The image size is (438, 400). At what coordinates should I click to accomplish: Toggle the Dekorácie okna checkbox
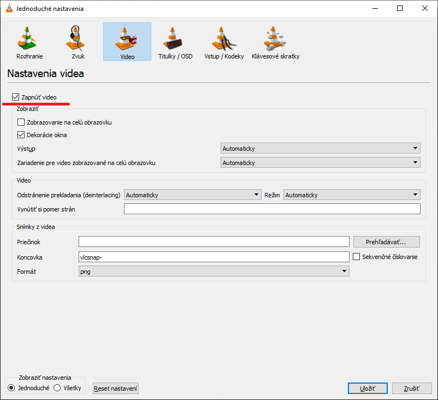tap(21, 135)
